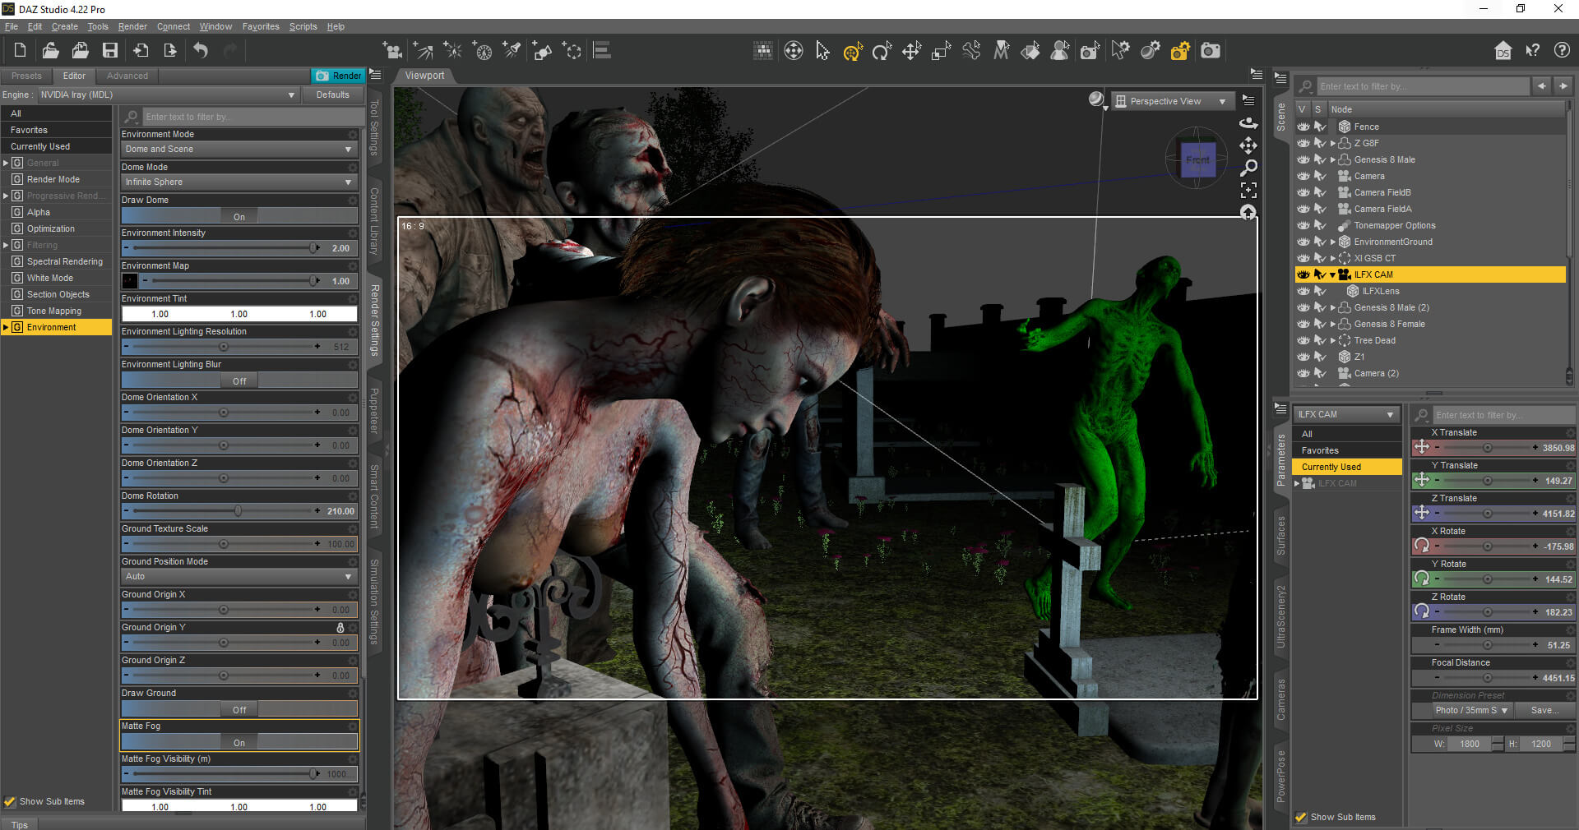This screenshot has height=830, width=1579.
Task: Click the teal Render button
Action: (339, 76)
